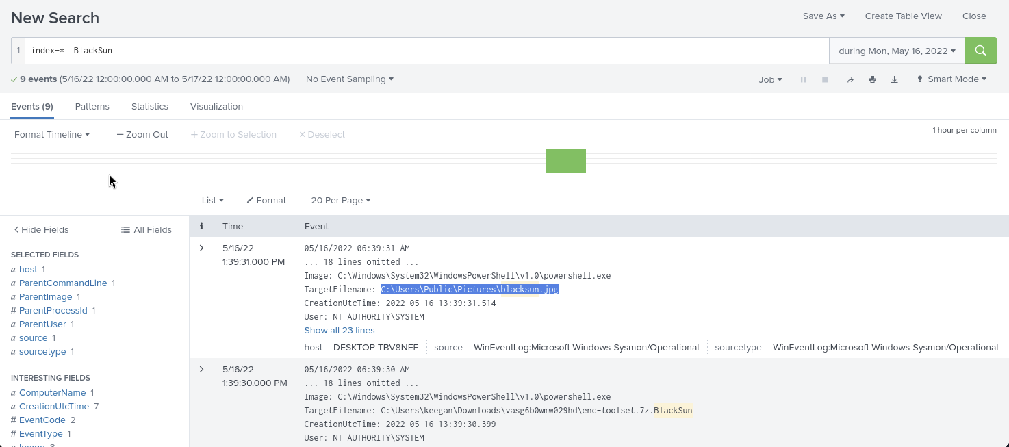
Task: Open Save As dropdown
Action: coord(823,16)
